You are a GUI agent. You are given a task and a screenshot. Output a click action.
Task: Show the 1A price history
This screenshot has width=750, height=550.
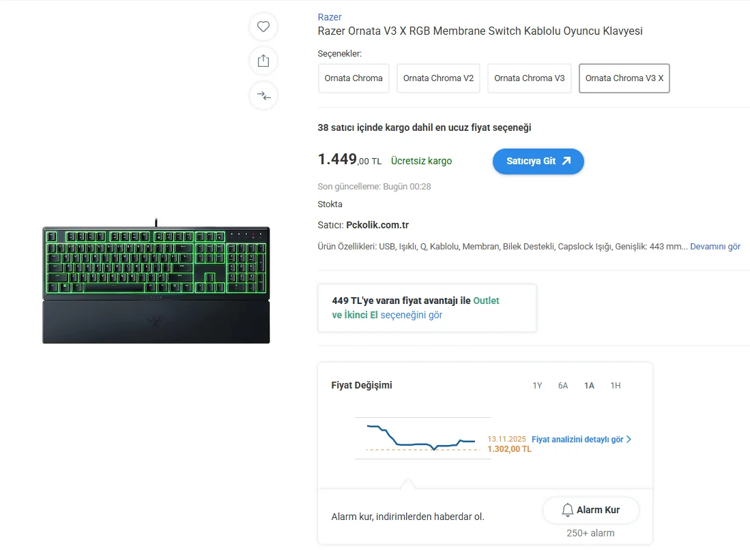pyautogui.click(x=589, y=386)
